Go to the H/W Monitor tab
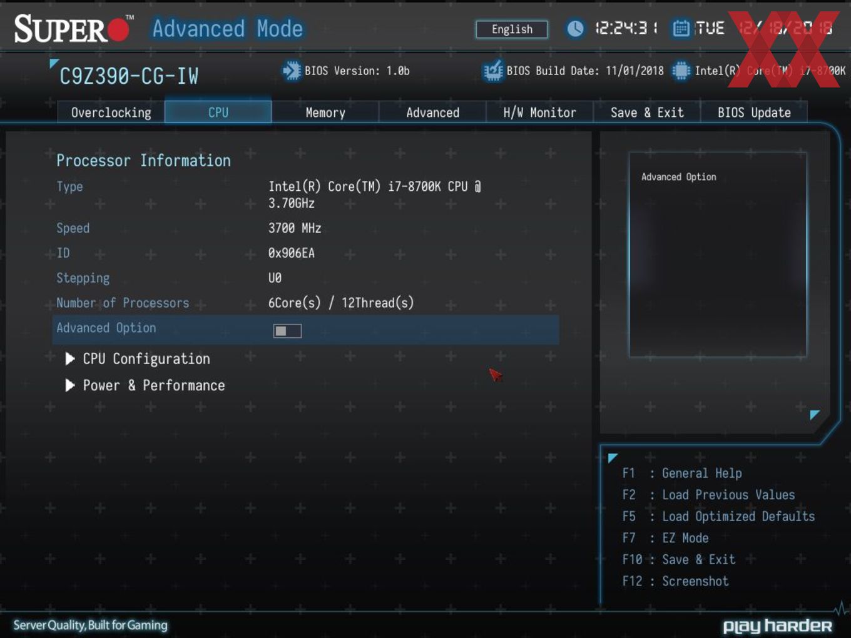This screenshot has width=851, height=638. click(539, 113)
